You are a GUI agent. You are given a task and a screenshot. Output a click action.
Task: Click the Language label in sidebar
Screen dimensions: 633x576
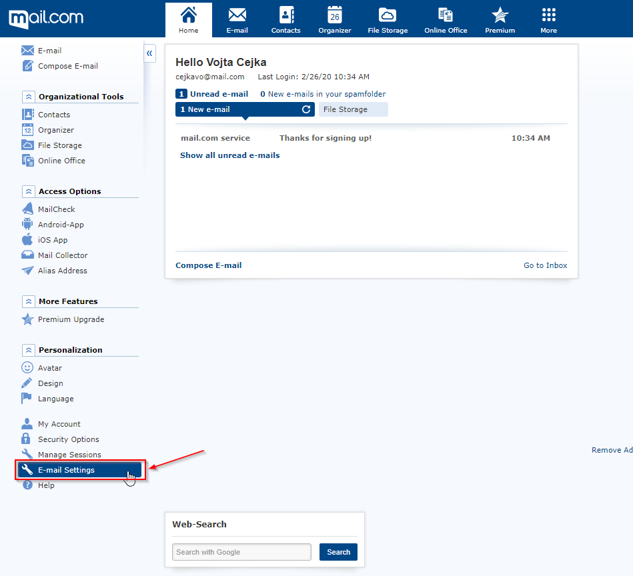[56, 399]
